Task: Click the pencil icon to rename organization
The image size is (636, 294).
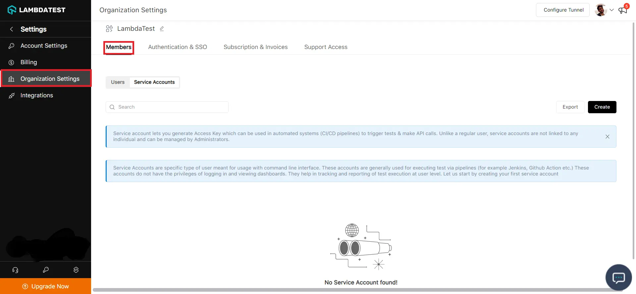Action: pos(162,29)
